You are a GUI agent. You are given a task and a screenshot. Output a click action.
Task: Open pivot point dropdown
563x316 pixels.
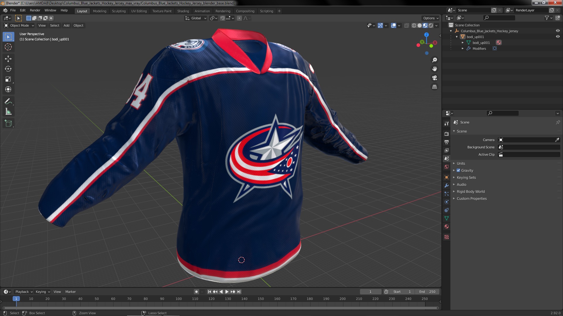(x=213, y=18)
